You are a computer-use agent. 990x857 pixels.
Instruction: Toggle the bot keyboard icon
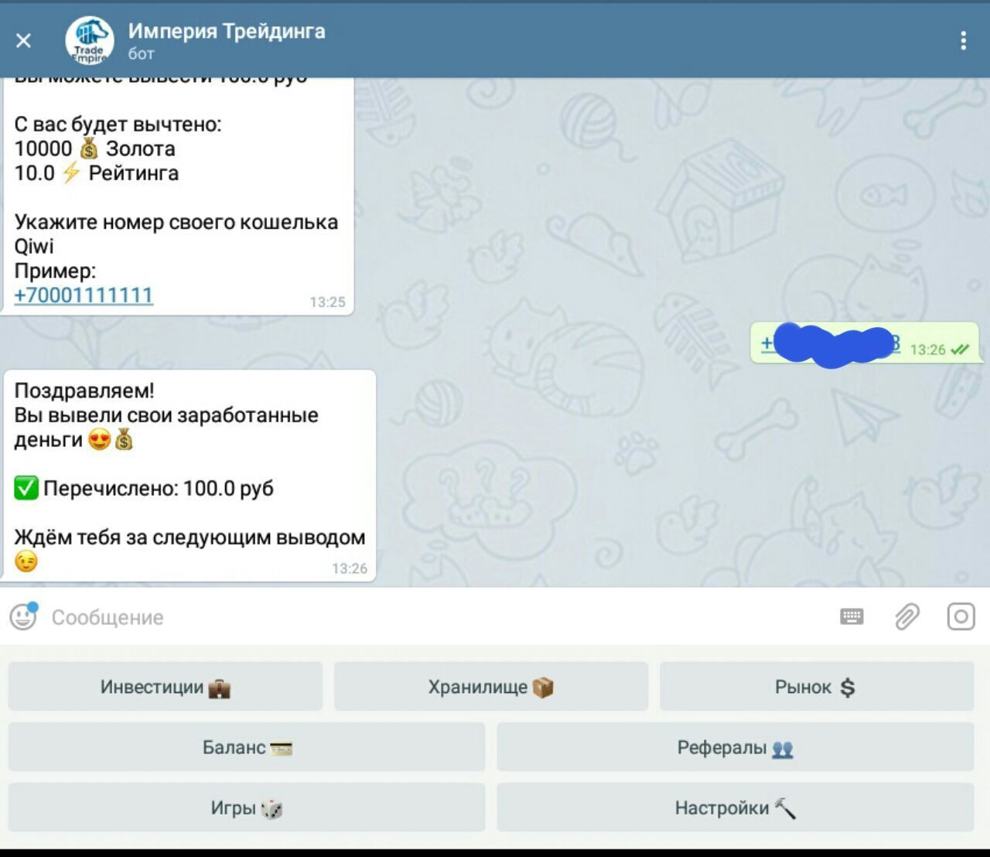[x=852, y=616]
